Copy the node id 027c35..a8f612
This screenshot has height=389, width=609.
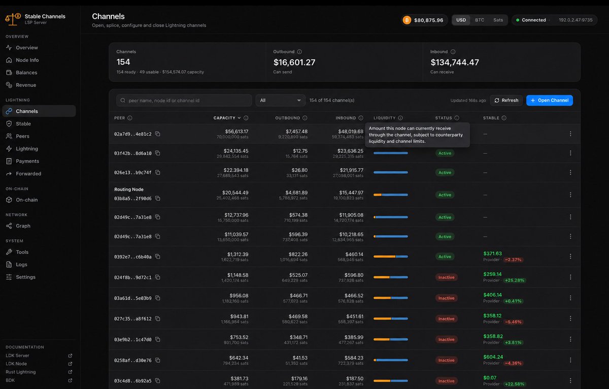point(158,319)
